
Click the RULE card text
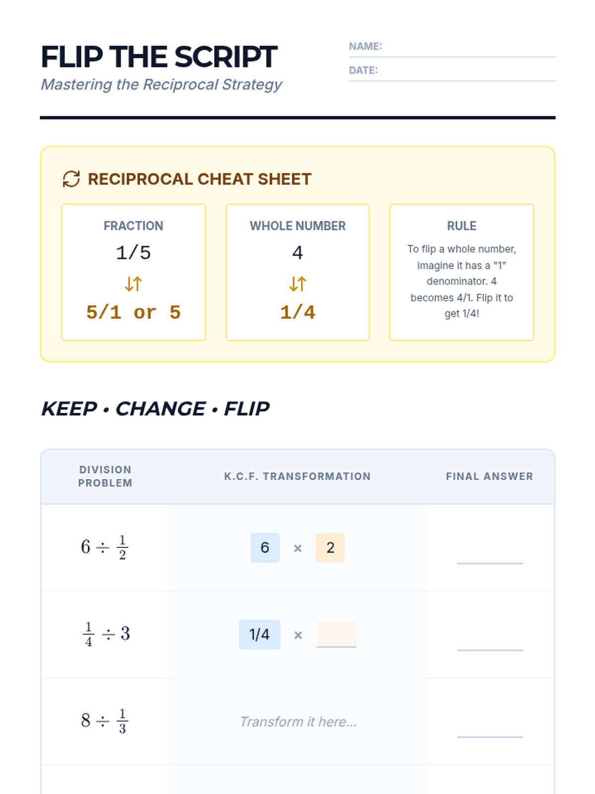[x=462, y=281]
